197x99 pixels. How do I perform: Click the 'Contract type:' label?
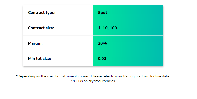click(42, 13)
